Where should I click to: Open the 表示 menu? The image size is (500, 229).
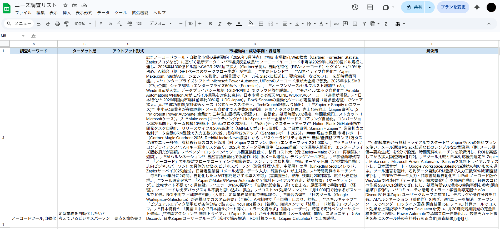[x=54, y=13]
